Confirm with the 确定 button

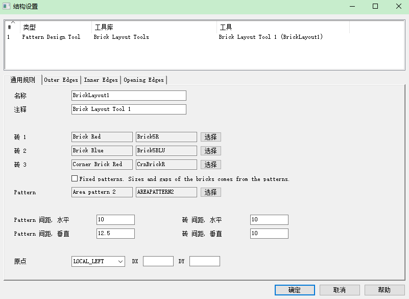[x=295, y=290]
